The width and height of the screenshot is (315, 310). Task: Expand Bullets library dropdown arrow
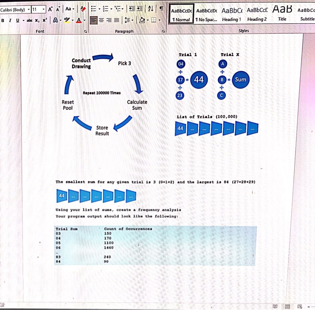click(x=99, y=9)
